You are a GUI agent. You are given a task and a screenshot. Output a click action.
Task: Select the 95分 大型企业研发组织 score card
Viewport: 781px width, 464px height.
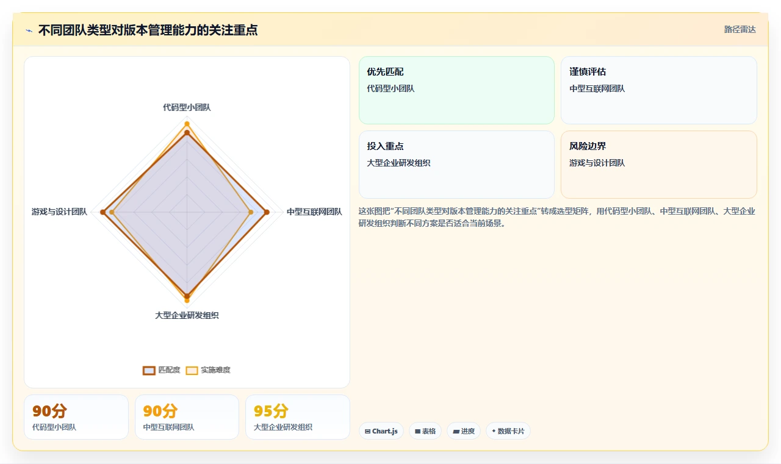(x=298, y=417)
